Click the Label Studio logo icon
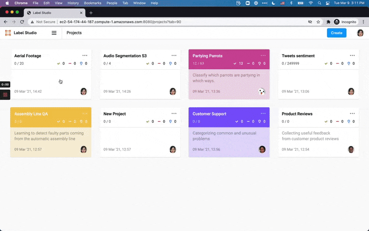 tap(8, 33)
